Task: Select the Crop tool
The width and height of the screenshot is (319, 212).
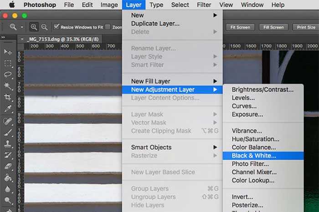Action: point(8,97)
